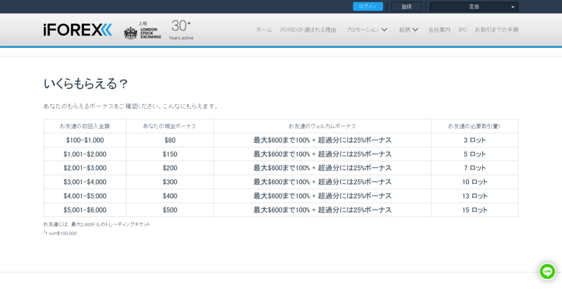Click the あなたのもらえるボーナス intro sentence
Image resolution: width=562 pixels, height=289 pixels.
131,106
